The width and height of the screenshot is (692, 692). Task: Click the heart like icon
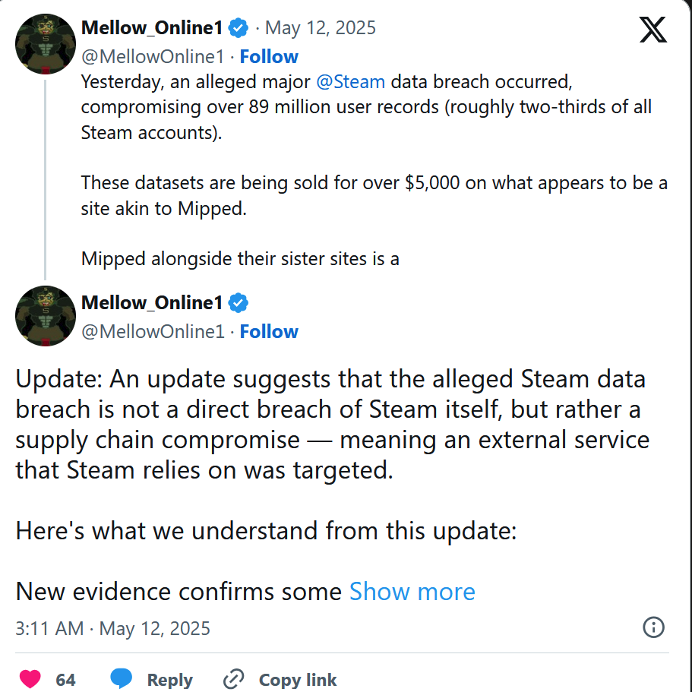(x=30, y=679)
